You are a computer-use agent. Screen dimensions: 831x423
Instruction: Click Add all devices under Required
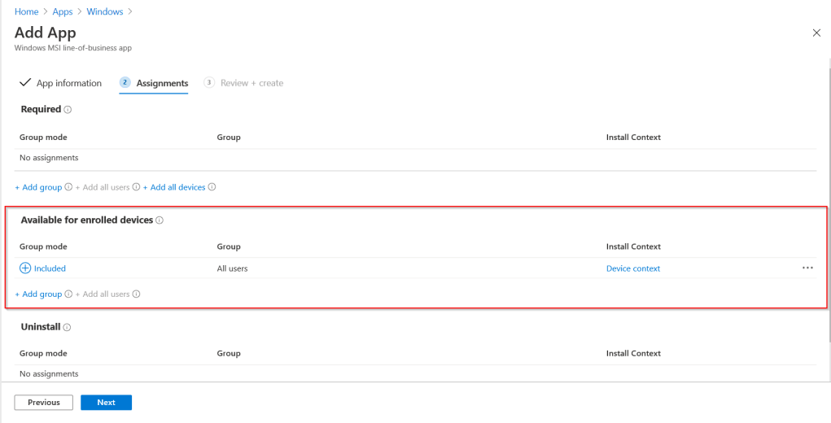pos(174,188)
